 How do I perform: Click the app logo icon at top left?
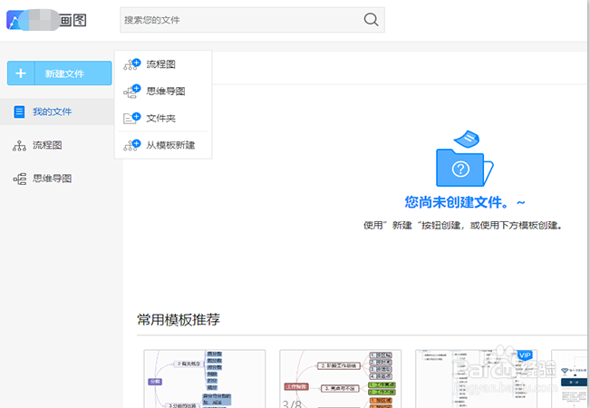pos(15,20)
